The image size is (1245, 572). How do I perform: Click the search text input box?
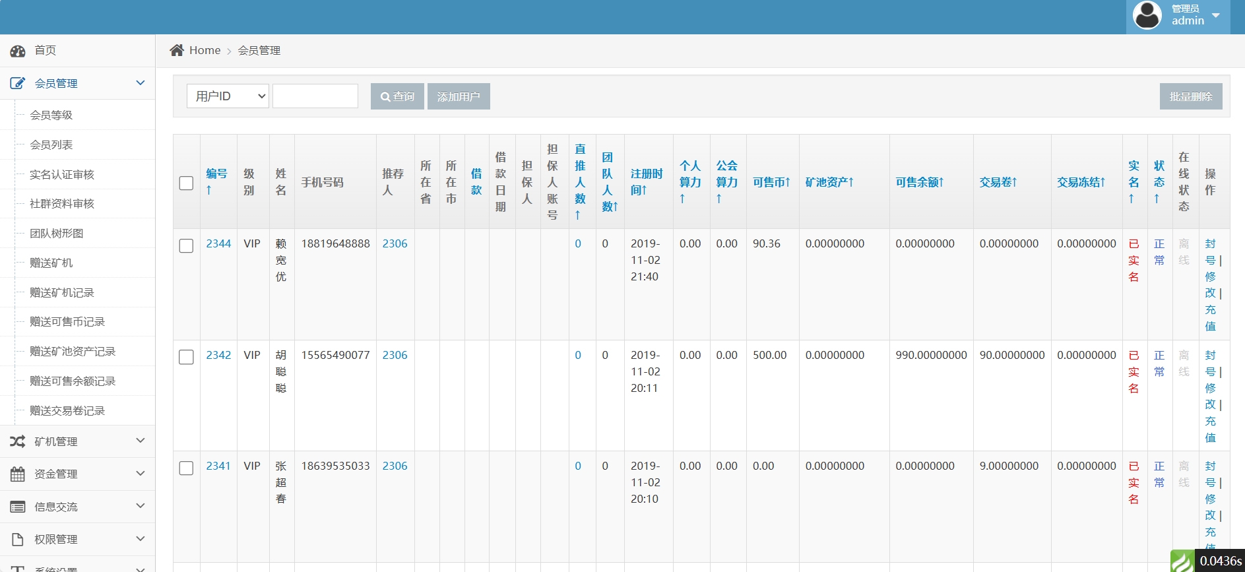pos(315,96)
